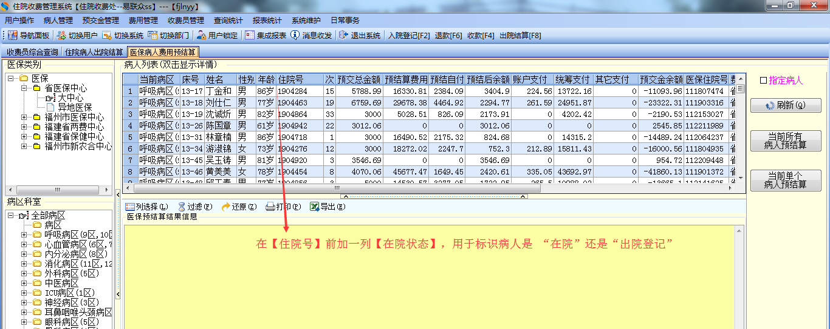Collapse the 医保 root tree node

(11, 79)
